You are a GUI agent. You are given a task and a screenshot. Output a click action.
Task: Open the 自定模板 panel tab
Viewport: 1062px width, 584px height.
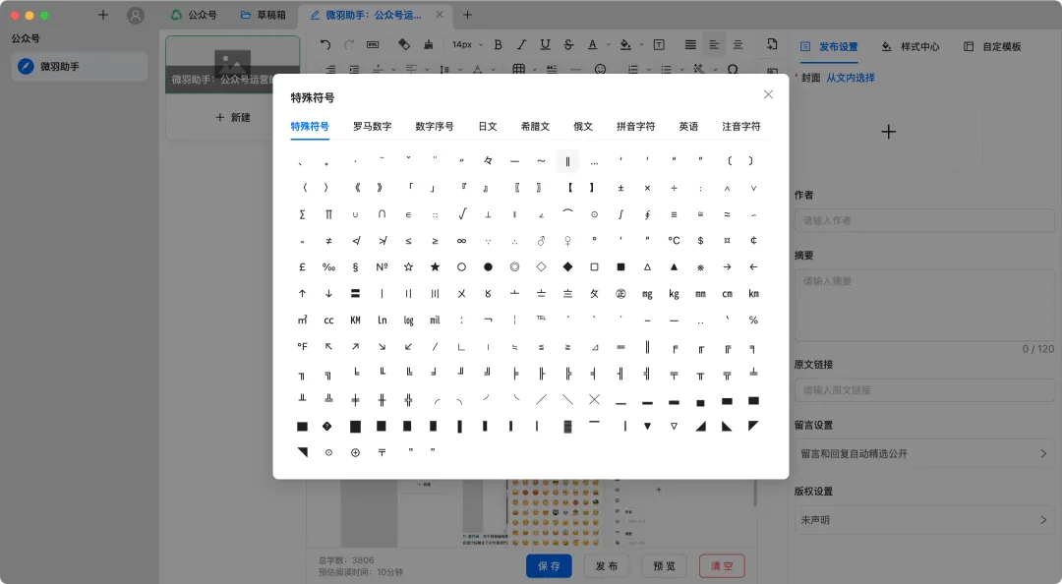point(992,47)
